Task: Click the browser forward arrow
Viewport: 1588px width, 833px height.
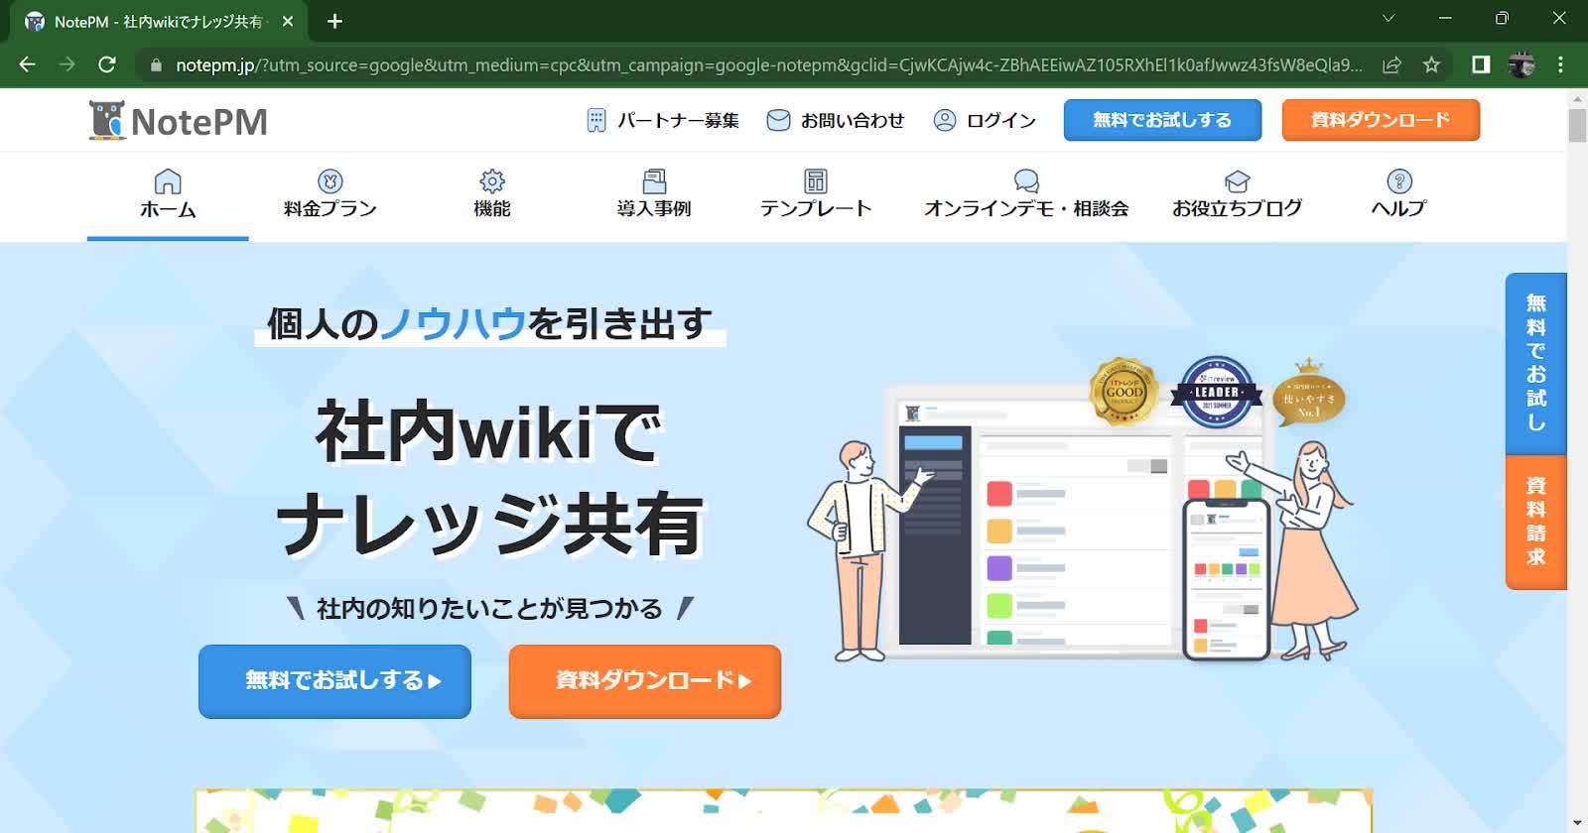Action: [x=66, y=64]
